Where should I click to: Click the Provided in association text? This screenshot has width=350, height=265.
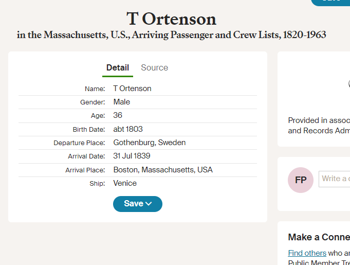[319, 120]
